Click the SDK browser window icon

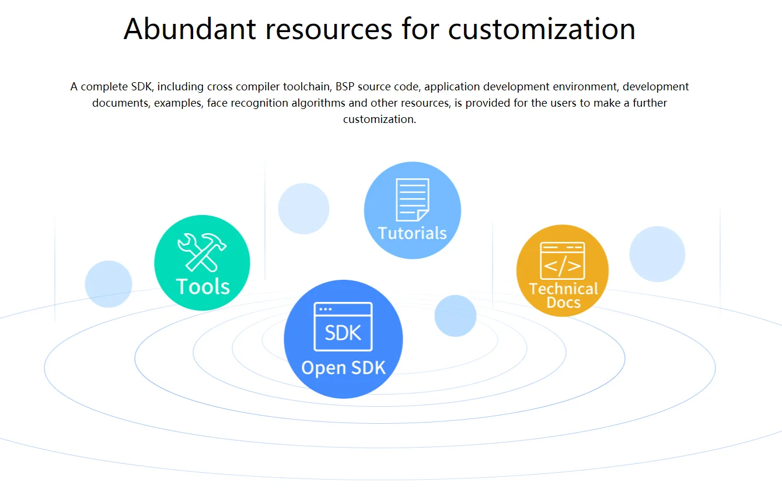pyautogui.click(x=343, y=326)
